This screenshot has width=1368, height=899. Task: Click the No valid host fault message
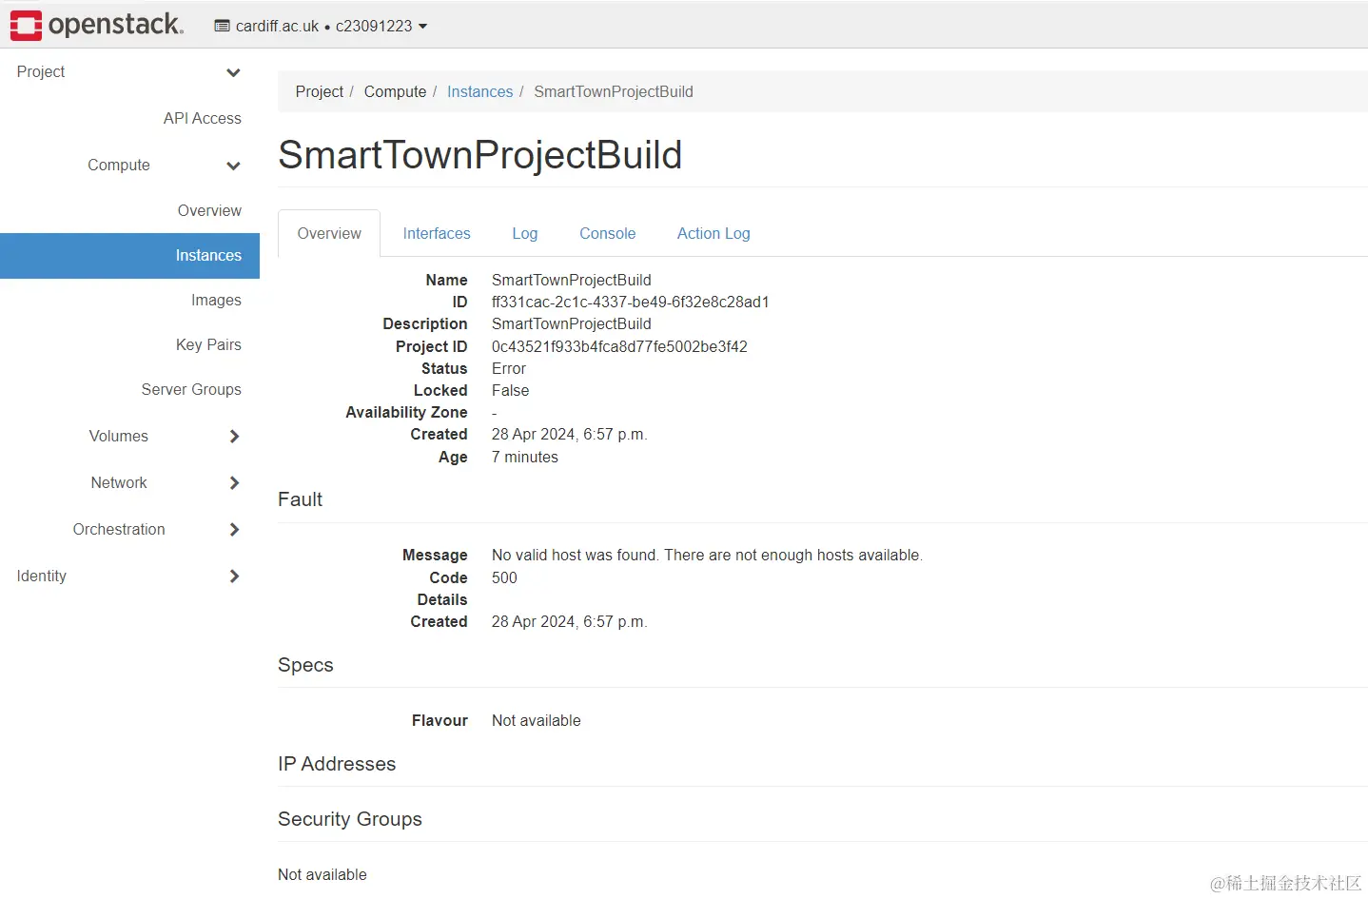707,555
